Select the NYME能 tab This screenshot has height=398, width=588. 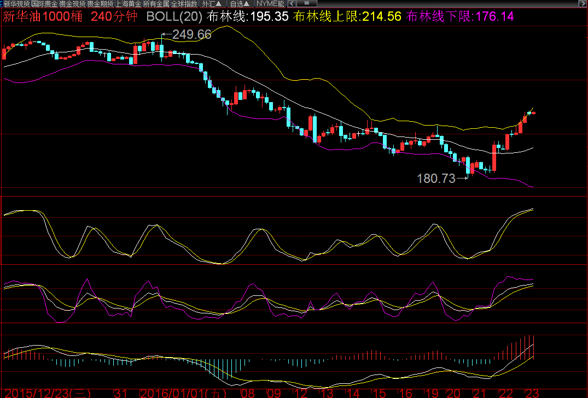270,3
